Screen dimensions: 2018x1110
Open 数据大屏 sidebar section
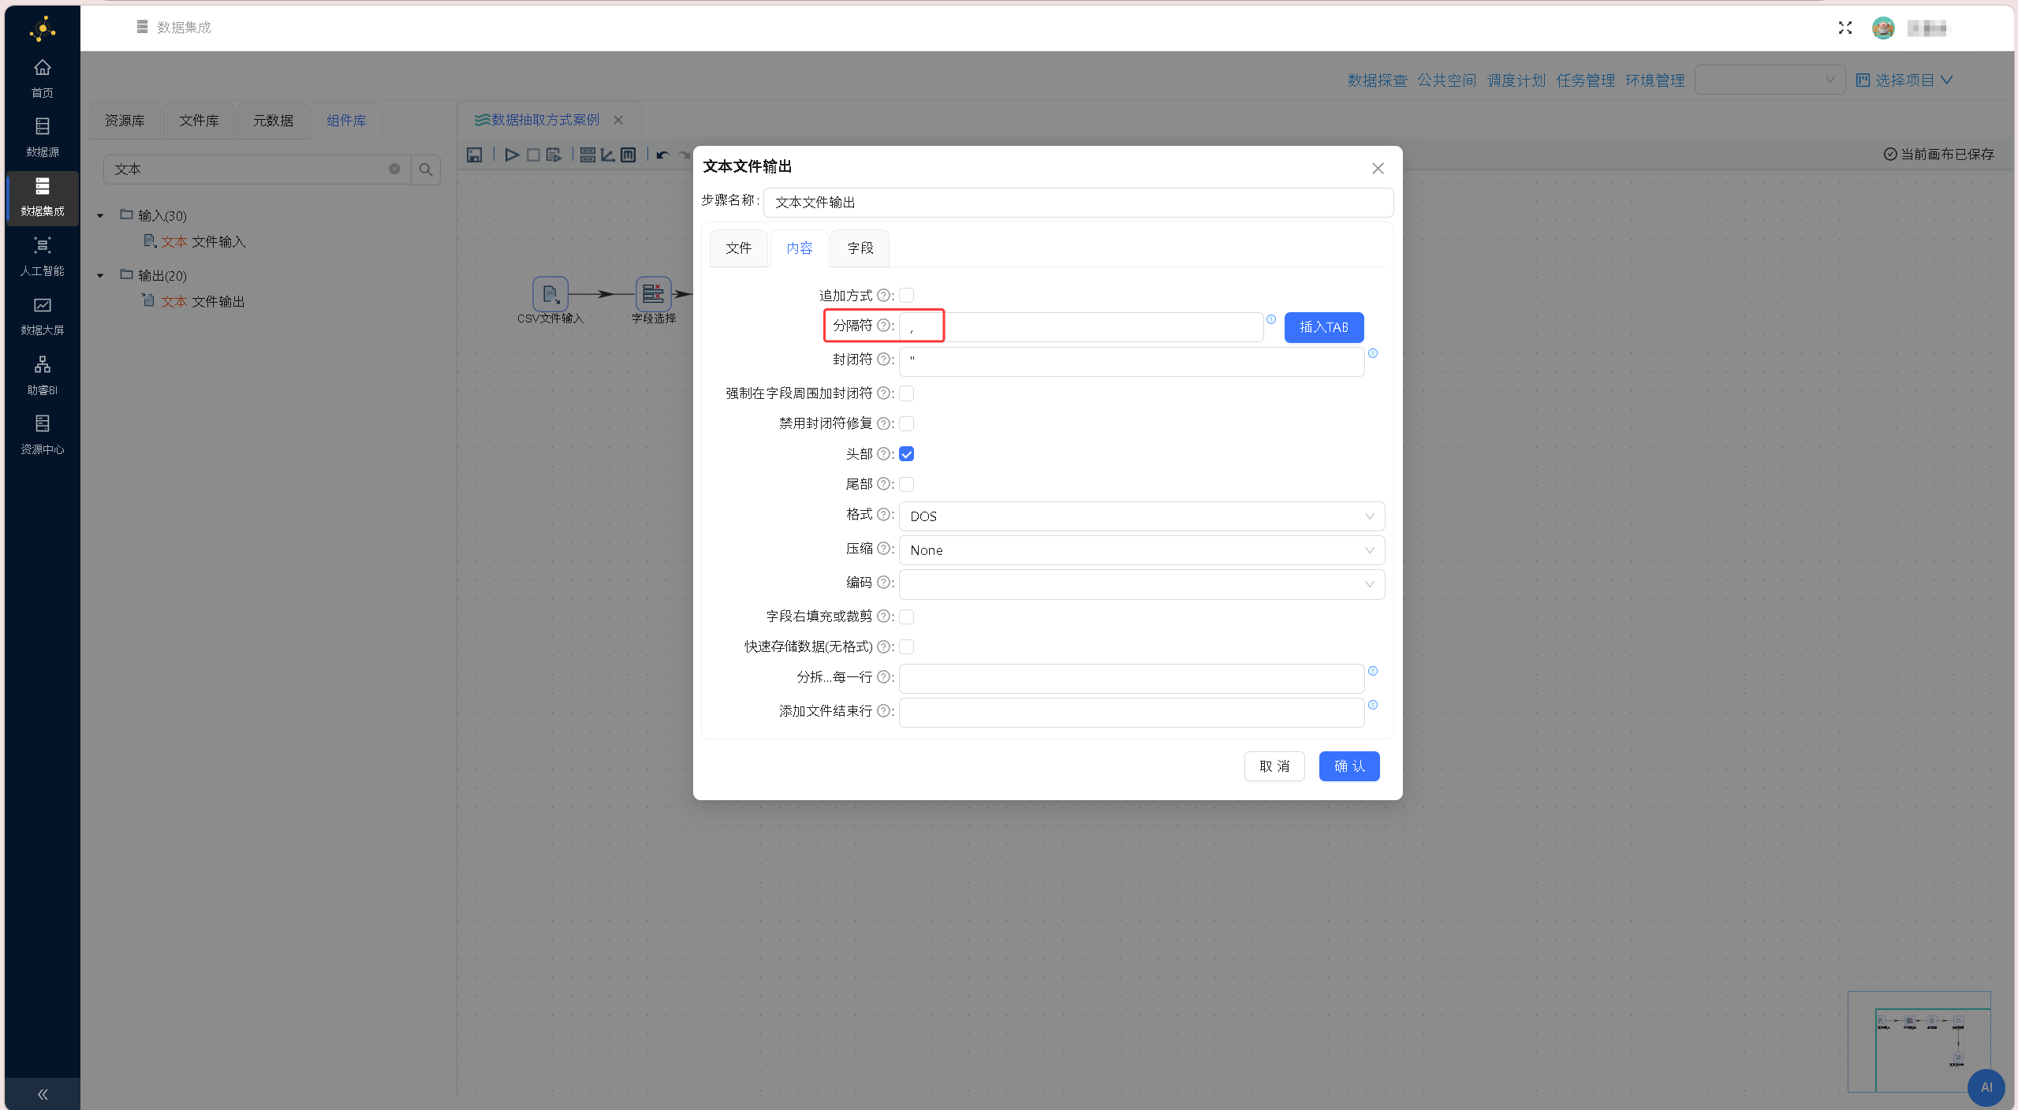pos(42,316)
